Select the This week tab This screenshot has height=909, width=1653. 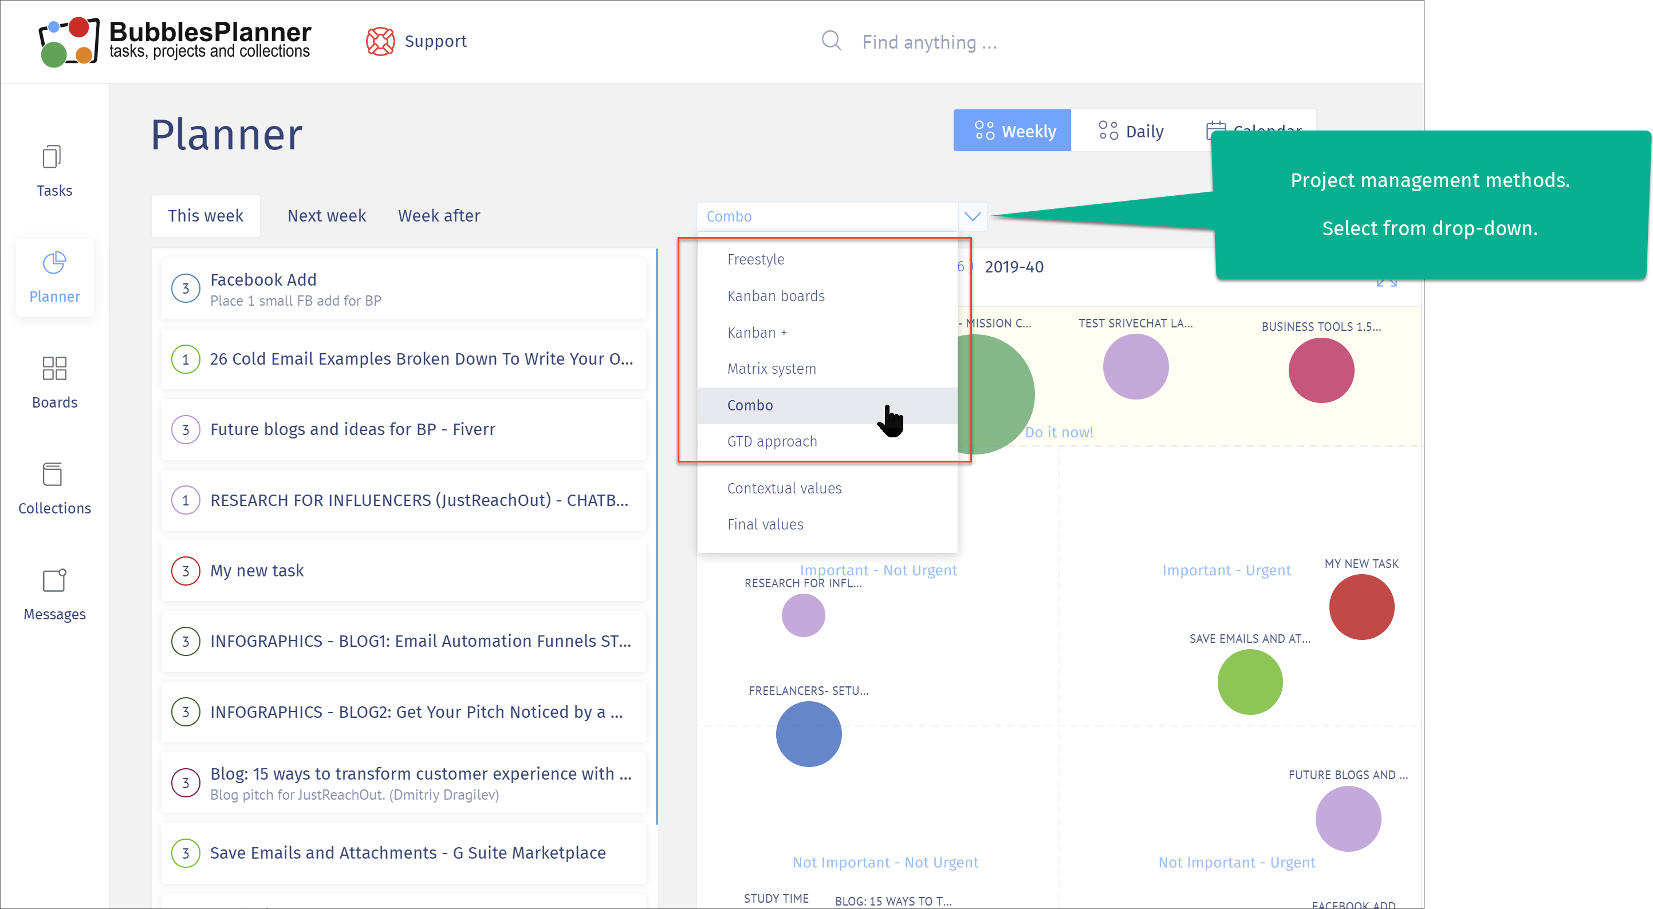(206, 216)
